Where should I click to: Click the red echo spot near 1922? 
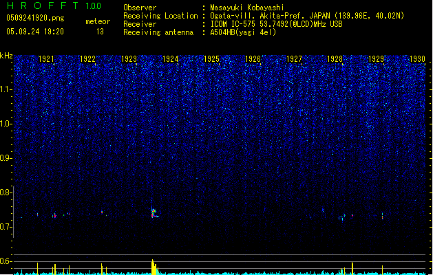click(x=102, y=212)
